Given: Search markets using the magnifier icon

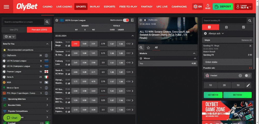Looking at the screenshot, I should point(141,48).
